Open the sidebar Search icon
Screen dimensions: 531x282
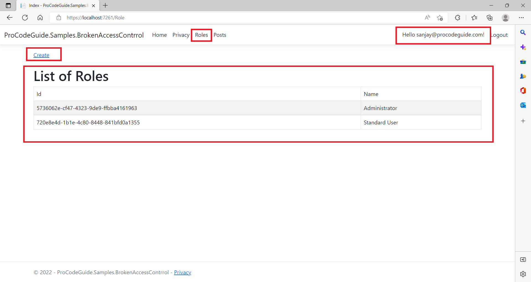coord(523,33)
